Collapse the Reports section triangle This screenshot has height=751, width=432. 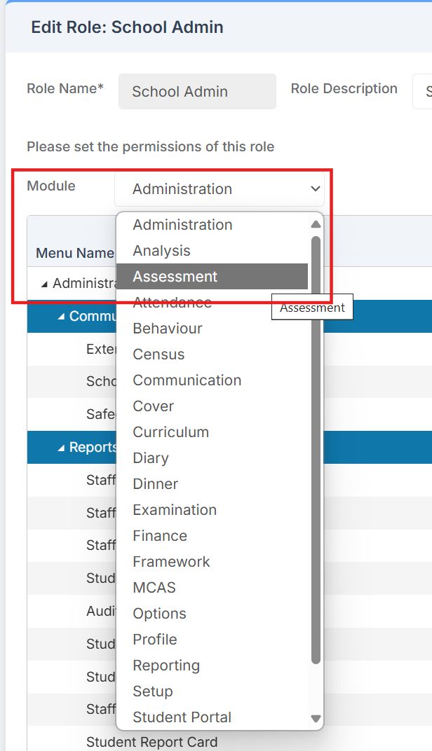click(x=62, y=448)
